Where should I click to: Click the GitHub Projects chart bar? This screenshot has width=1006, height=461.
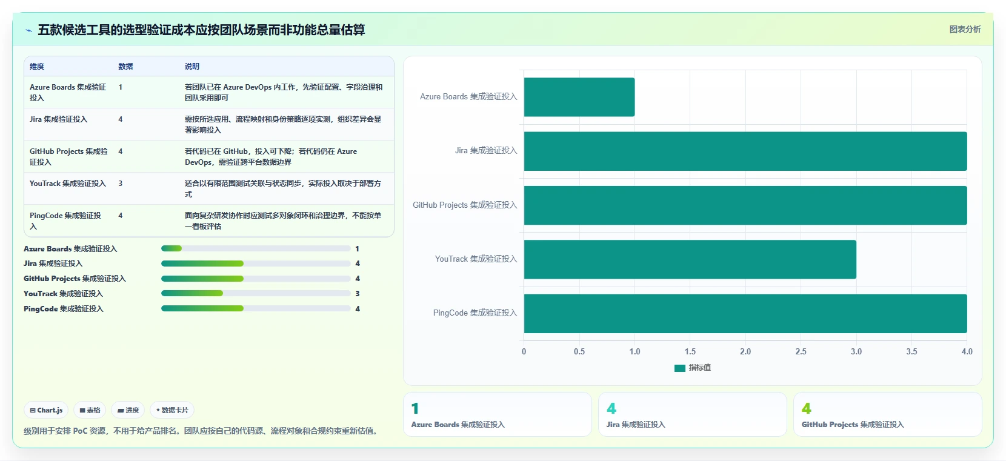745,205
